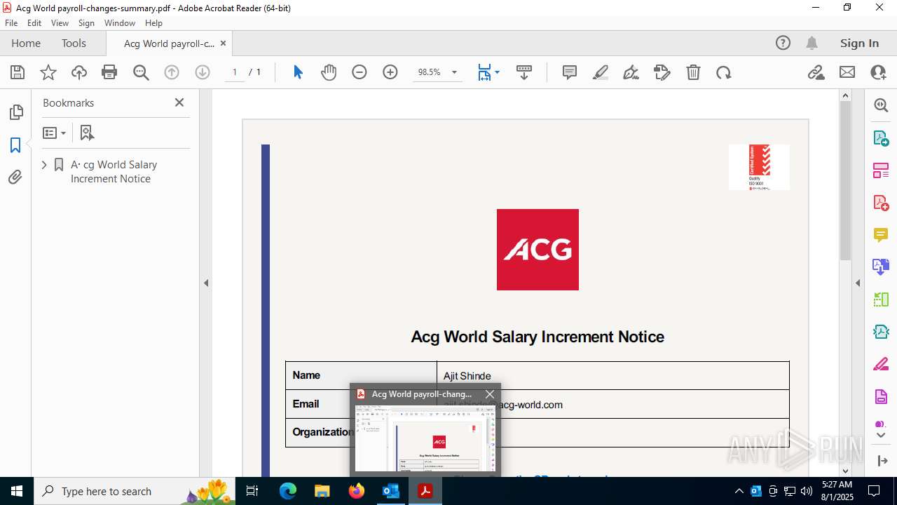
Task: Click the Sign In button
Action: click(x=859, y=43)
